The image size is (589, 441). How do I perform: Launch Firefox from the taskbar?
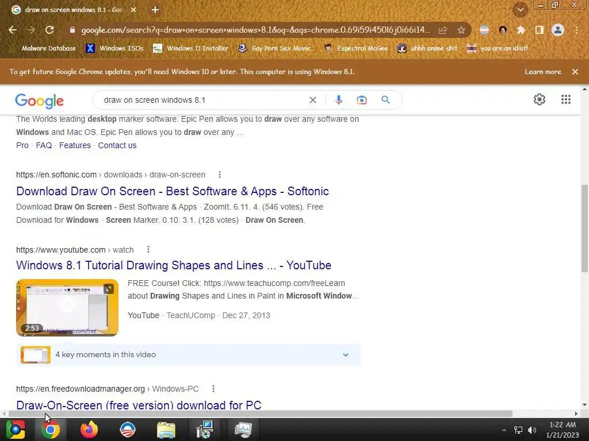point(89,430)
